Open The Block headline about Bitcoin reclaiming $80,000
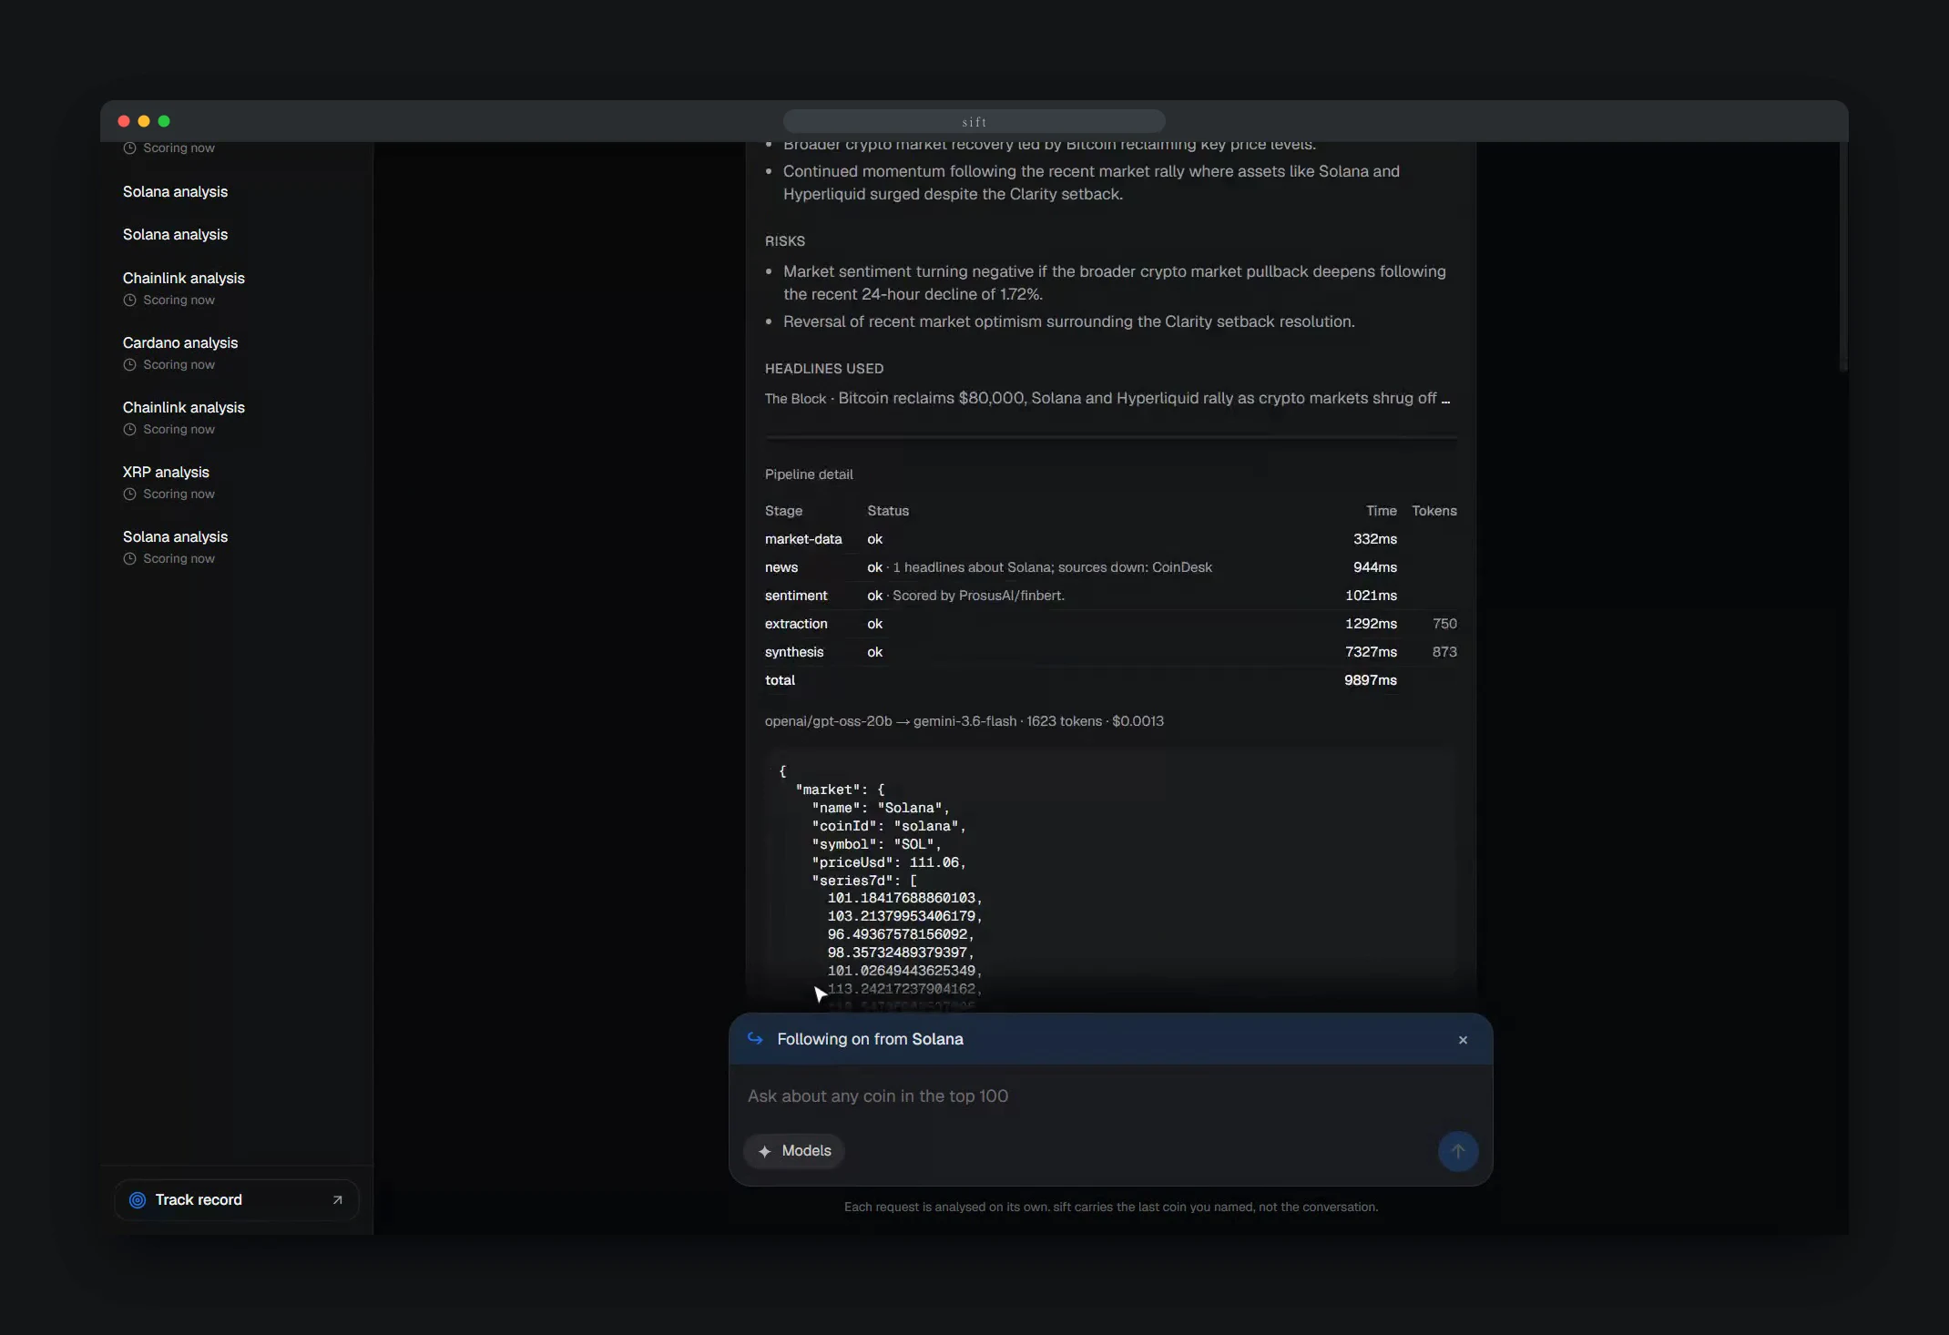The height and width of the screenshot is (1335, 1949). tap(1107, 398)
